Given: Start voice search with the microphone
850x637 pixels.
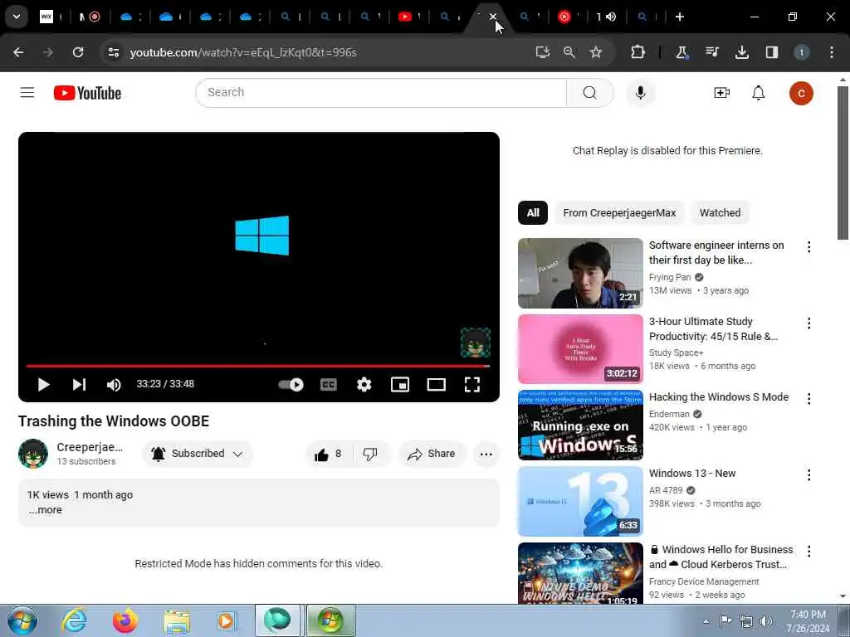Looking at the screenshot, I should [x=640, y=93].
